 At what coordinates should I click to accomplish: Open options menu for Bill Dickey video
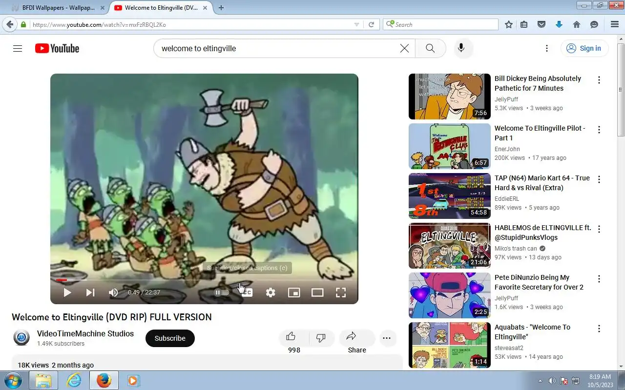599,80
